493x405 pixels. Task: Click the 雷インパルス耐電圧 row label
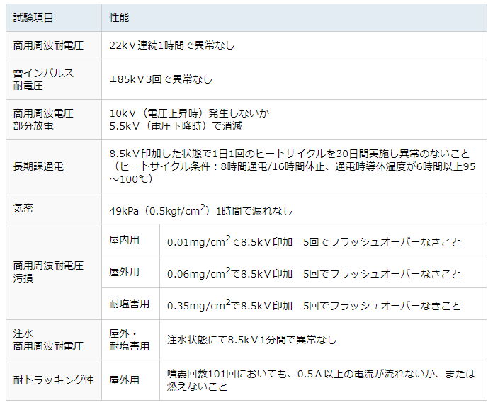[x=43, y=79]
